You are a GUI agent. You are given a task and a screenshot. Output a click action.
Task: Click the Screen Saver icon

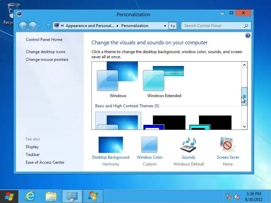(228, 145)
